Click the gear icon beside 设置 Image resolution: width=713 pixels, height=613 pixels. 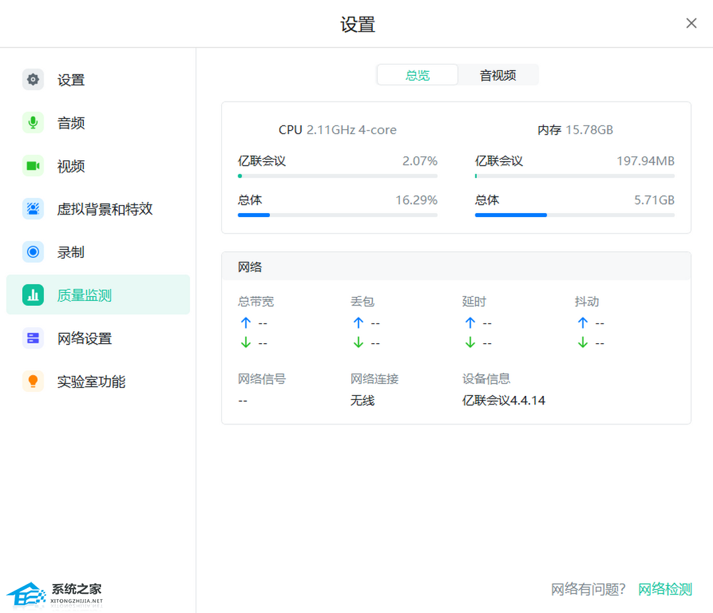33,80
